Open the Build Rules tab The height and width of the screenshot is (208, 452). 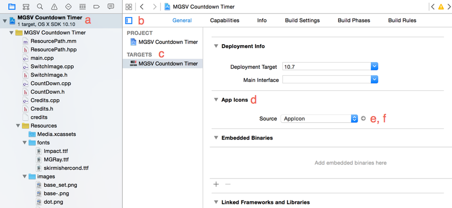tap(402, 20)
